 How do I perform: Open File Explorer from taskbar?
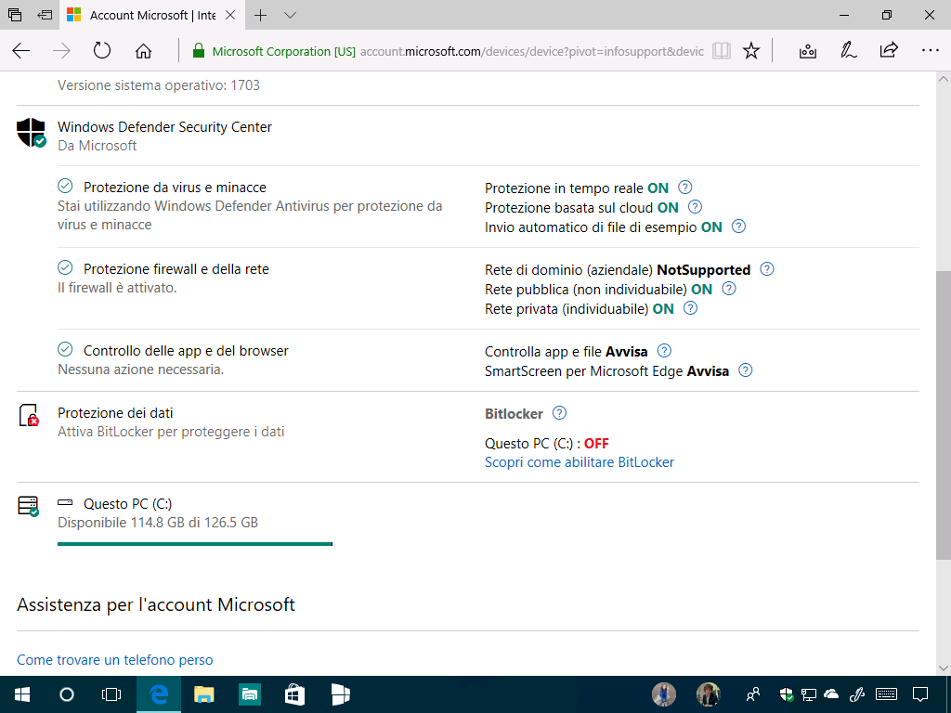tap(203, 694)
